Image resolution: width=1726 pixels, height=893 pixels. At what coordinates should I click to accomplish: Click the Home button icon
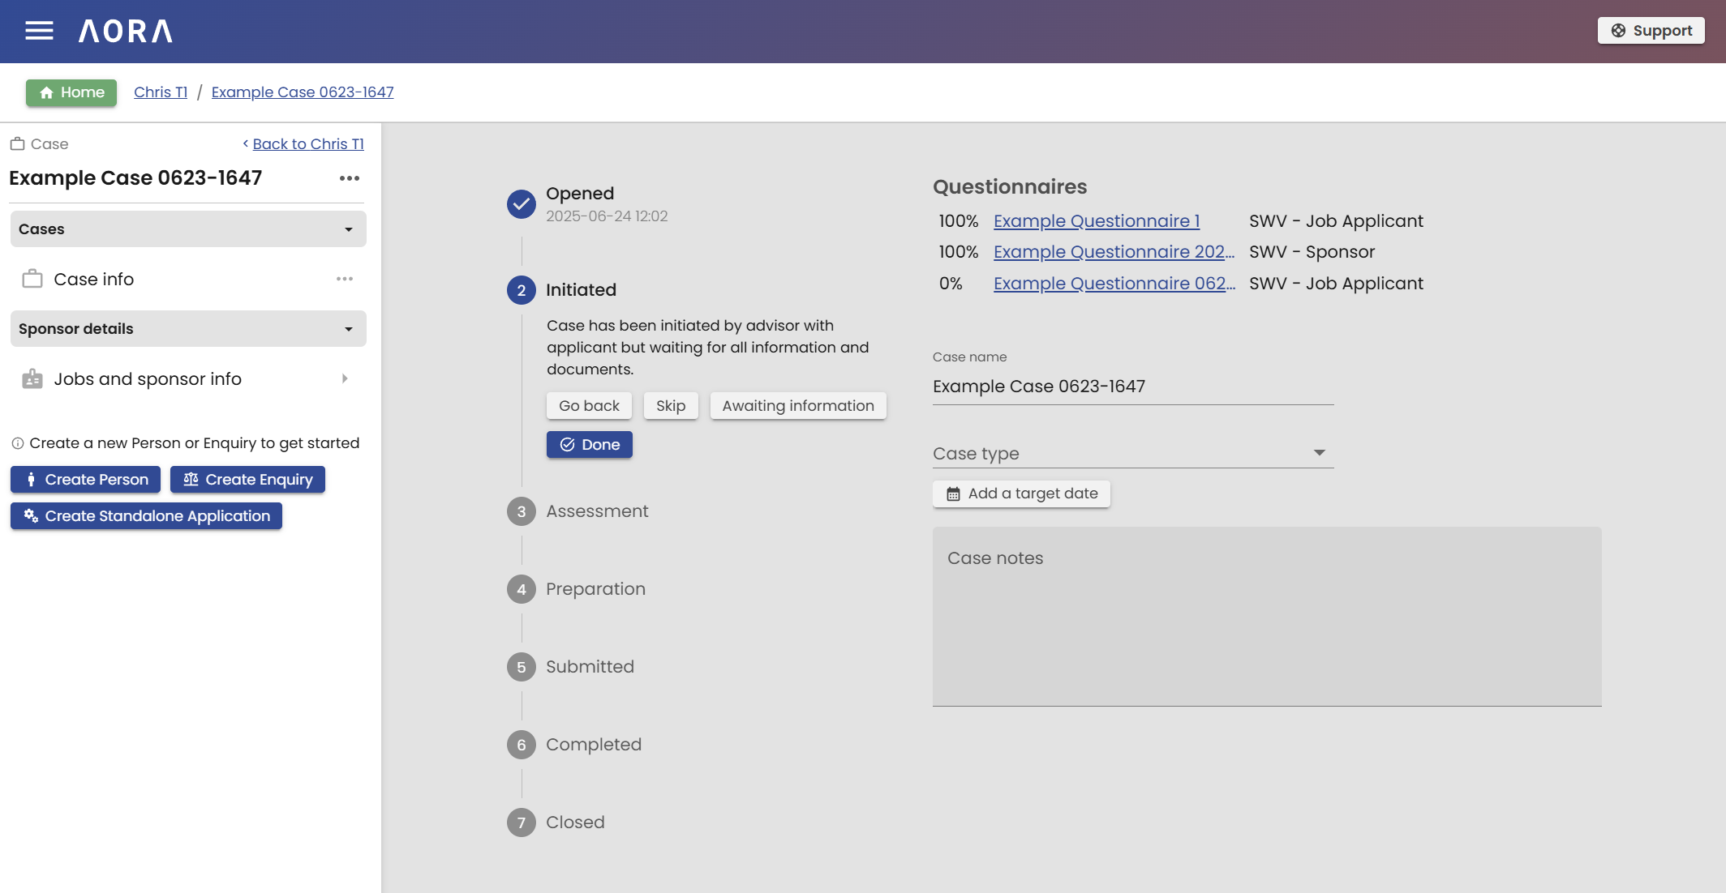[x=48, y=92]
